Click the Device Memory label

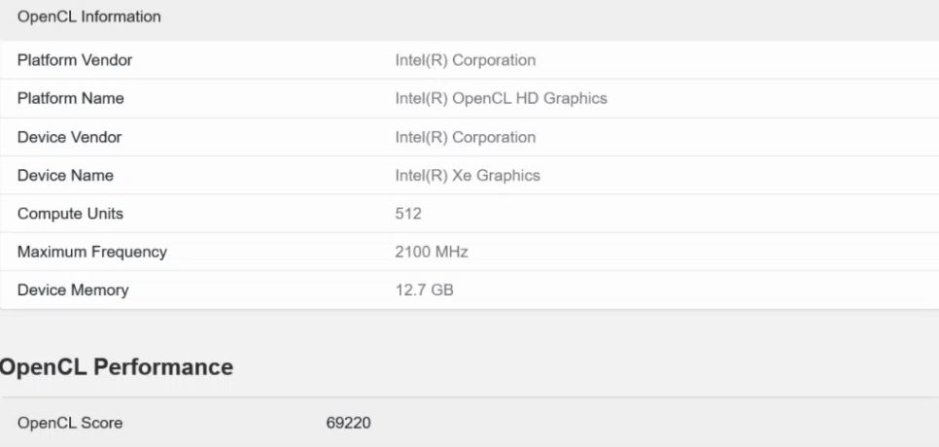pos(73,290)
